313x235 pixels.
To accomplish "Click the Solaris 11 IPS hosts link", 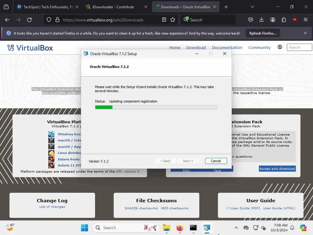I will pyautogui.click(x=69, y=166).
